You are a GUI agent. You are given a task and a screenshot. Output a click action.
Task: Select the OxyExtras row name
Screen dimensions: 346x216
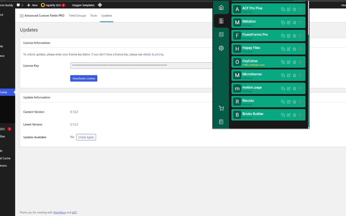pyautogui.click(x=250, y=61)
